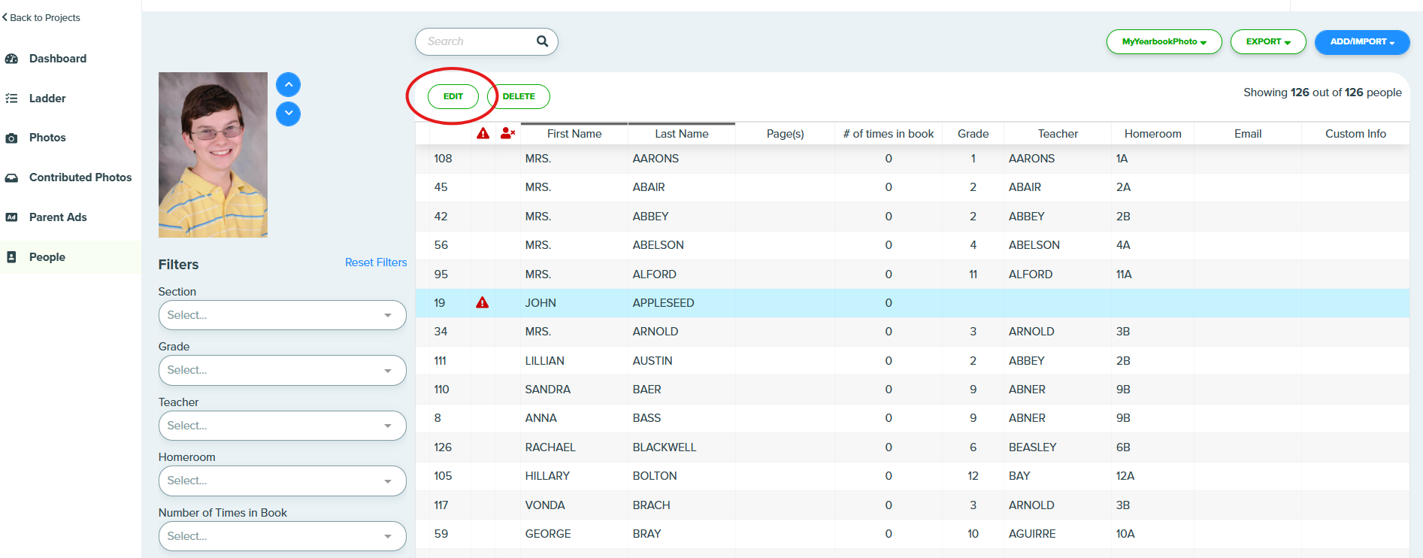
Task: Click the Parent Ads icon
Action: click(11, 217)
